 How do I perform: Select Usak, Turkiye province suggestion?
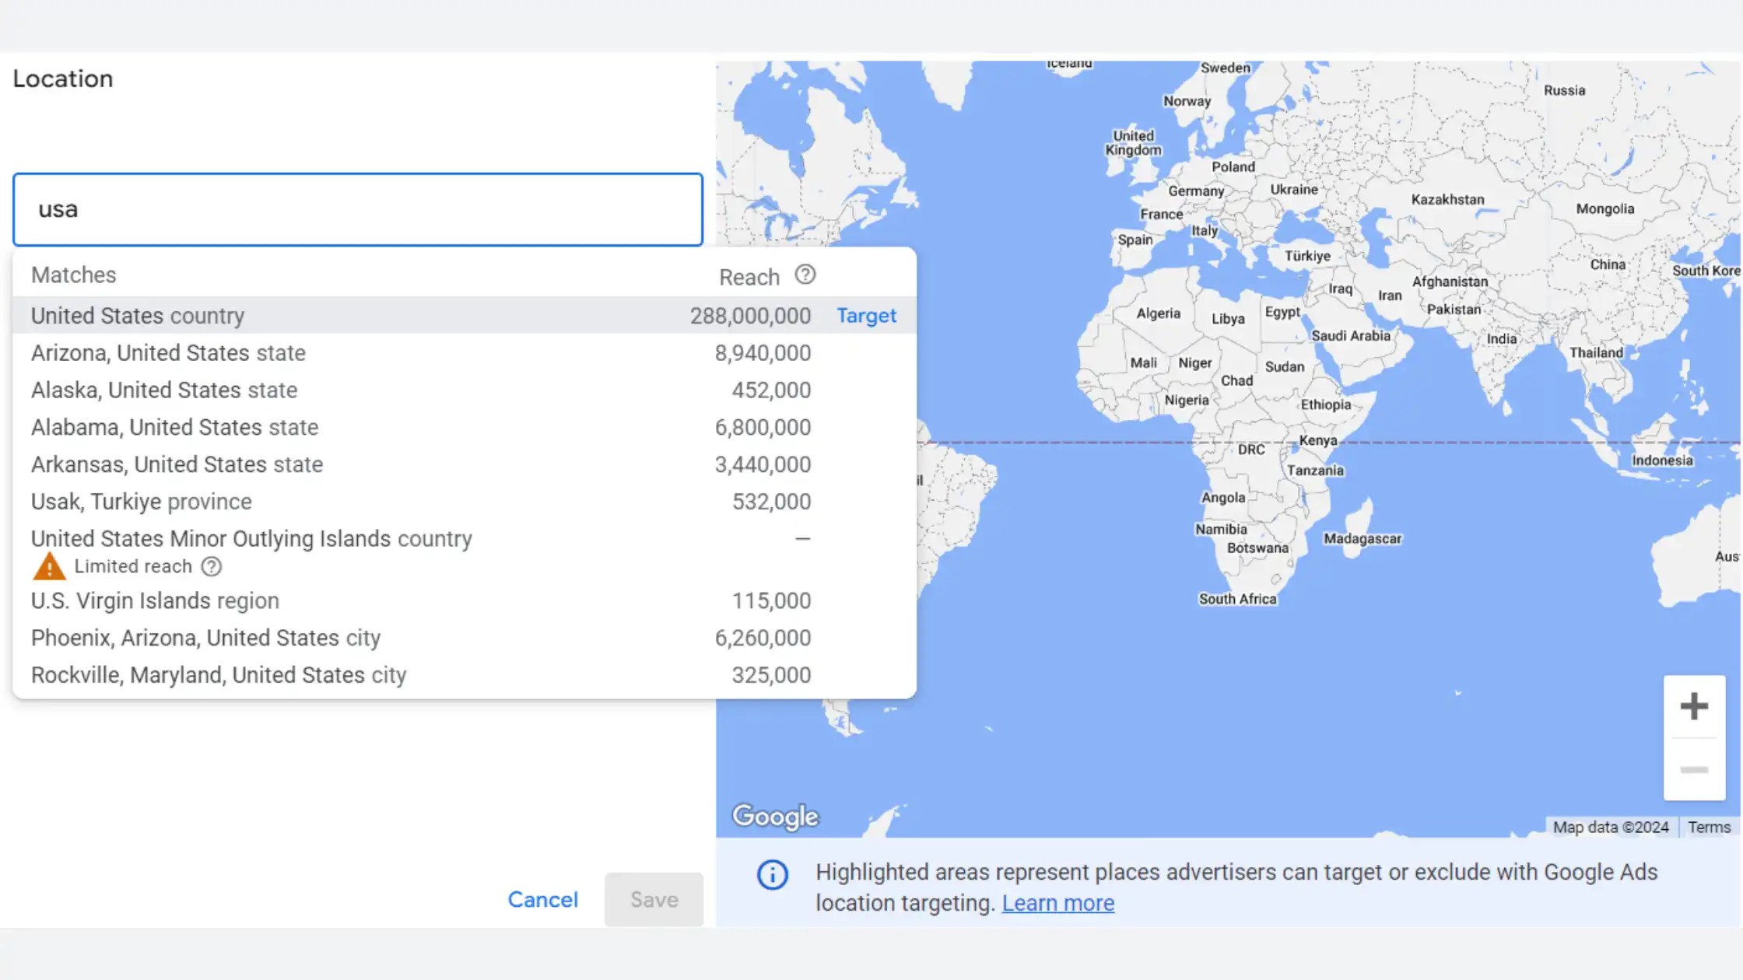142,502
